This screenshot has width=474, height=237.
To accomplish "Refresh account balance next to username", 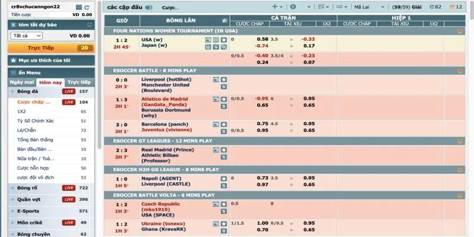I will click(87, 7).
